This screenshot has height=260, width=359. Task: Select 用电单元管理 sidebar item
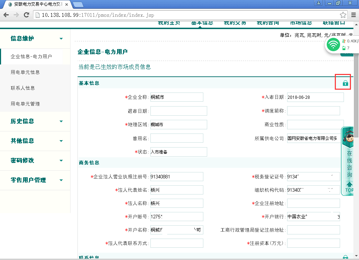coord(25,104)
